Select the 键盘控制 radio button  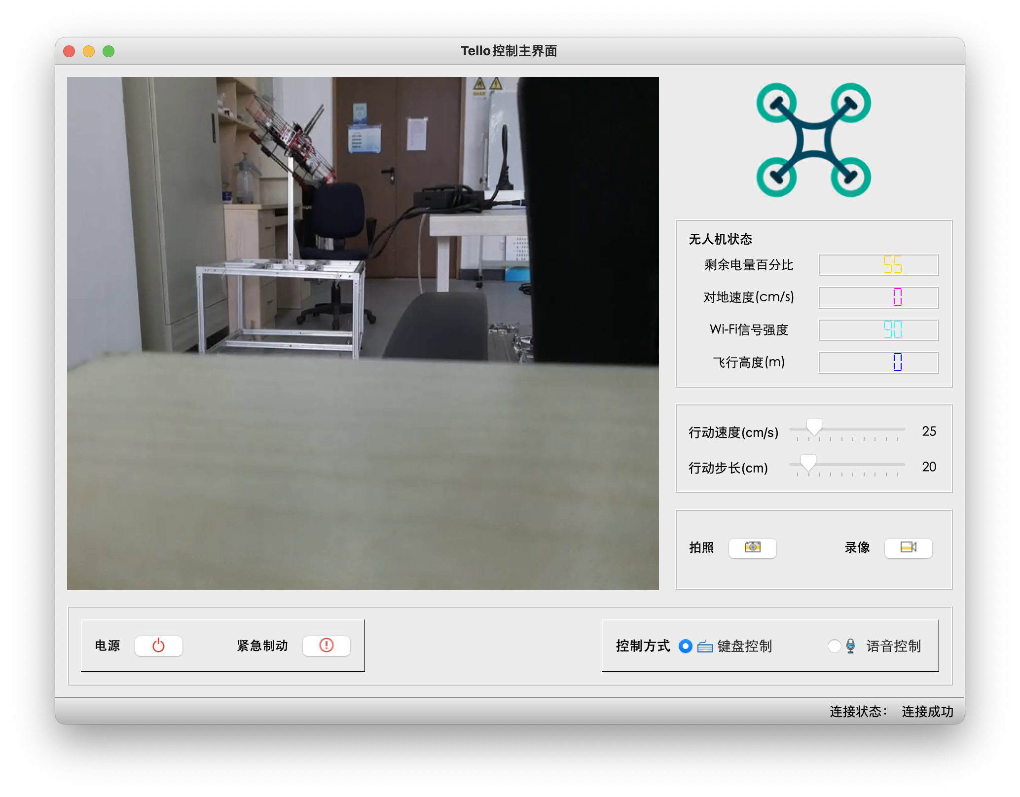click(685, 646)
